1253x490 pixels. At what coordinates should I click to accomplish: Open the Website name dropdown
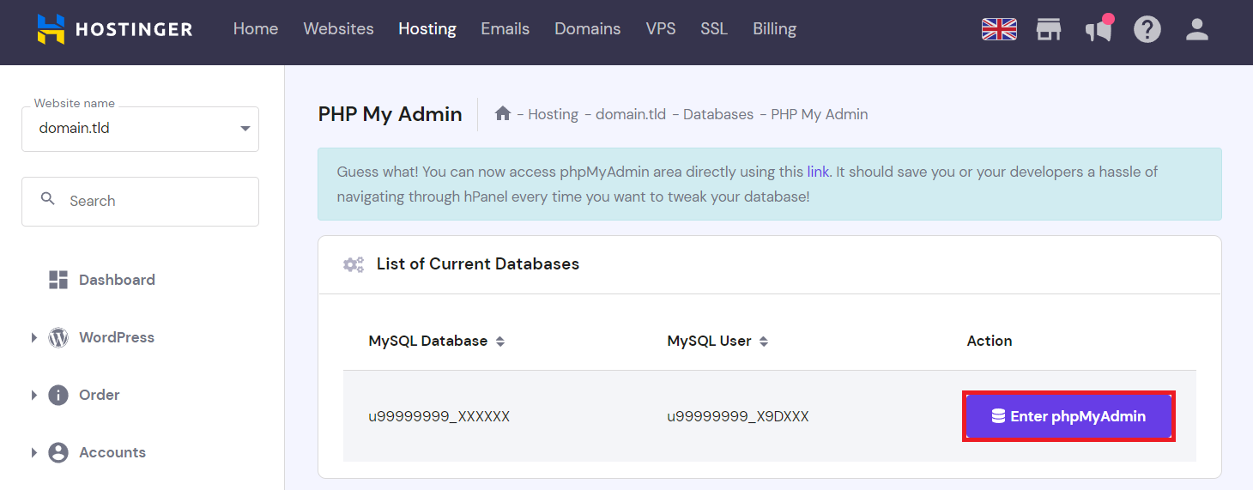(140, 129)
